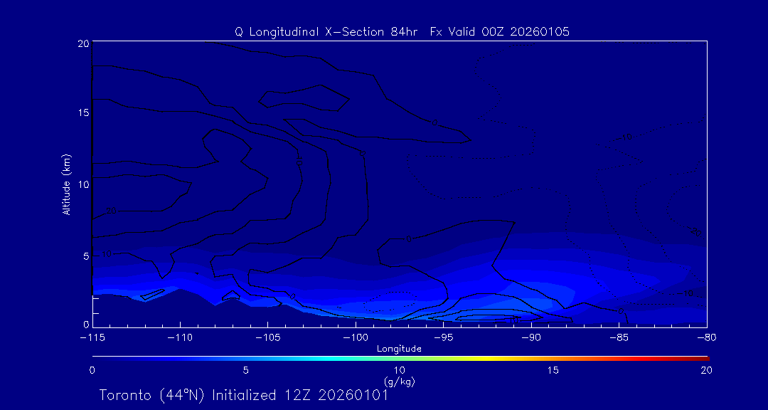Click altitude axis tick label 0
768x410 pixels.
coord(85,324)
